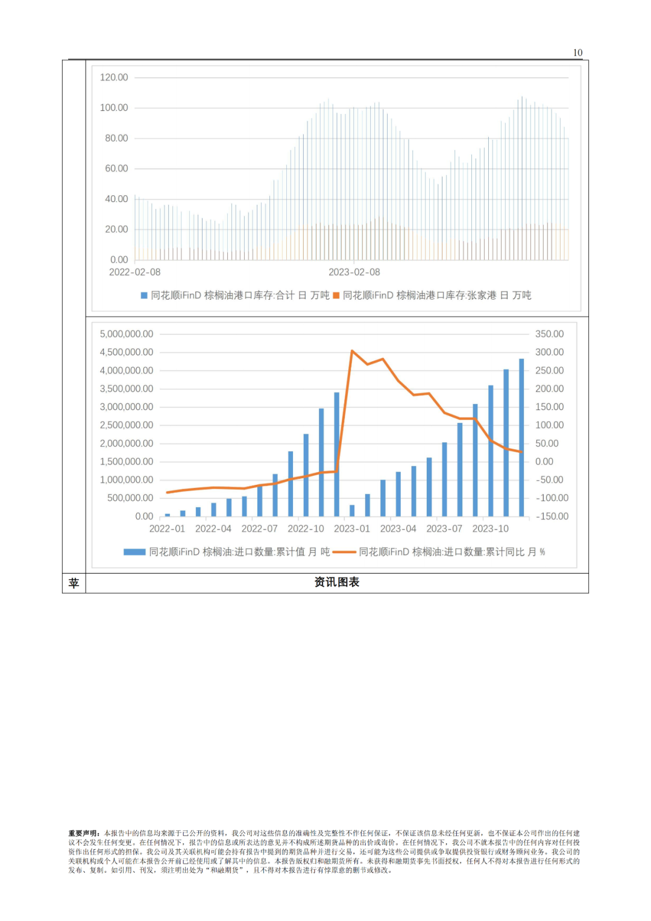This screenshot has height=921, width=651.
Task: Click the orange legend swatch for 棕榈油港口库存:张家港
Action: [336, 296]
